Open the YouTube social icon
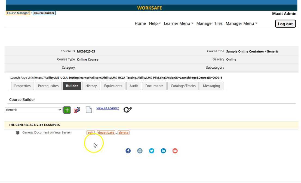Image resolution: width=301 pixels, height=183 pixels. (175, 151)
